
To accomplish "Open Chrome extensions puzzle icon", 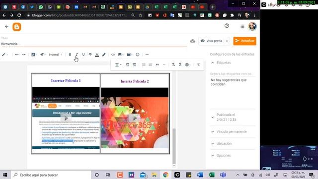I will [x=232, y=15].
